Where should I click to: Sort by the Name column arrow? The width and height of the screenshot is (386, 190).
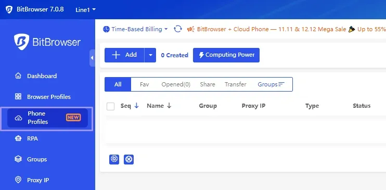point(169,106)
